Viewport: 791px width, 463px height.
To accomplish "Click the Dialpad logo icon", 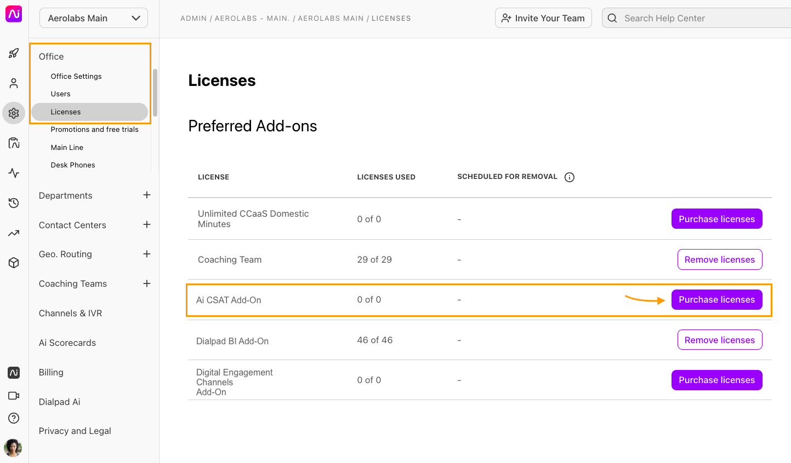I will pos(14,14).
